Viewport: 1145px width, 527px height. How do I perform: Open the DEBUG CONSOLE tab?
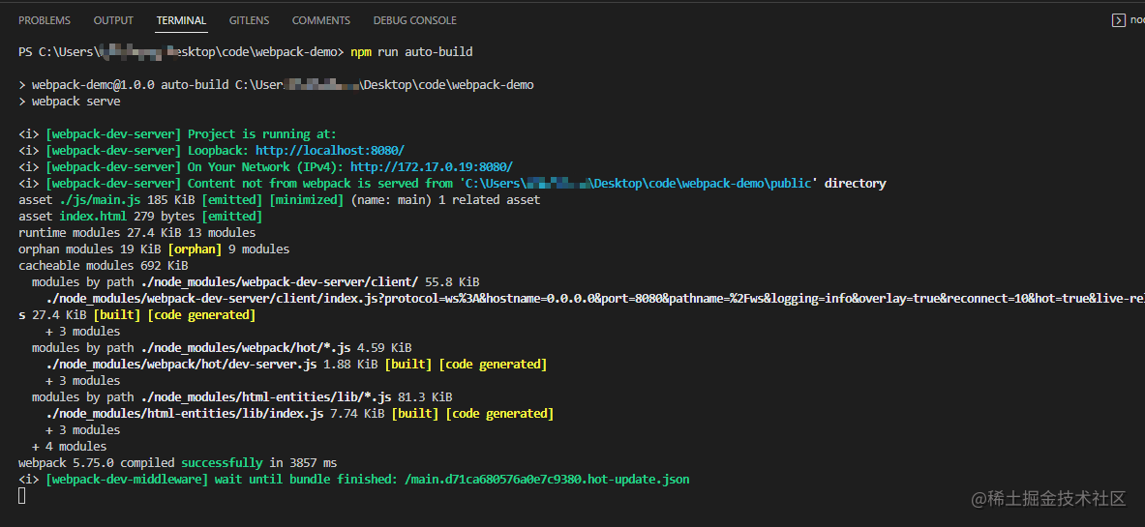[415, 20]
